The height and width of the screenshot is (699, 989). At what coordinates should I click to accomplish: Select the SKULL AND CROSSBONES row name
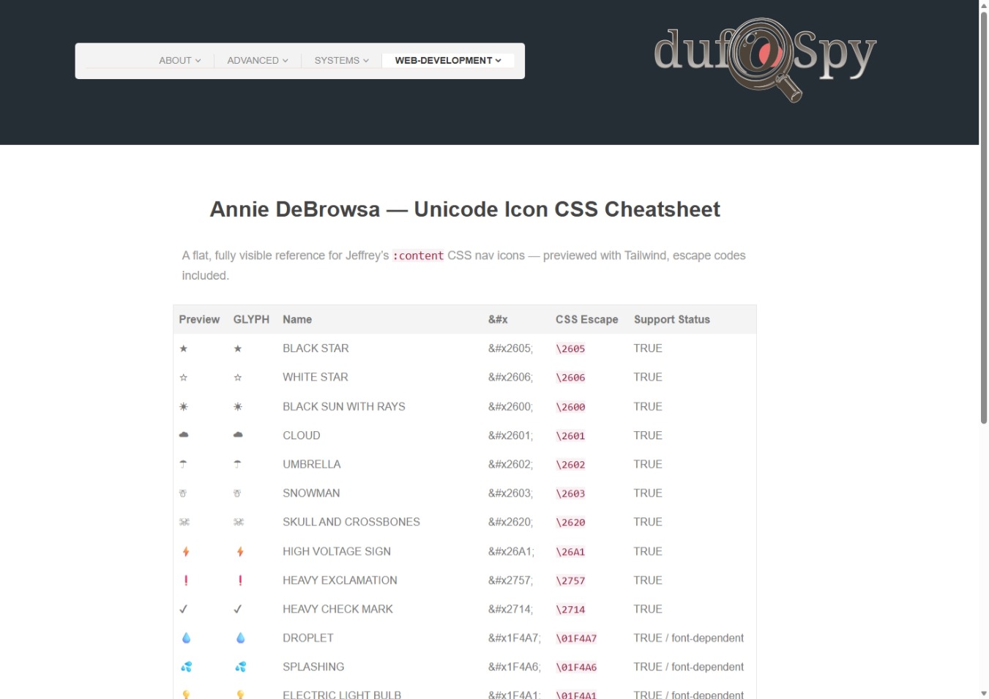click(351, 522)
